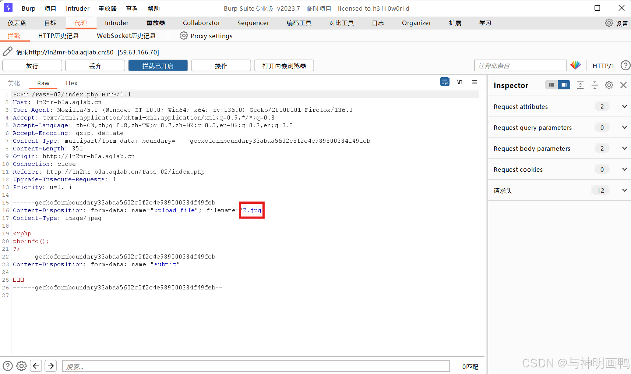Open the 日志 tab
The width and height of the screenshot is (631, 374).
pyautogui.click(x=378, y=23)
